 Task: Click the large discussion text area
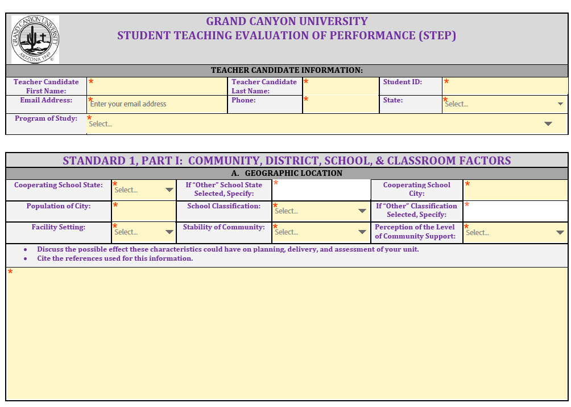[287, 334]
